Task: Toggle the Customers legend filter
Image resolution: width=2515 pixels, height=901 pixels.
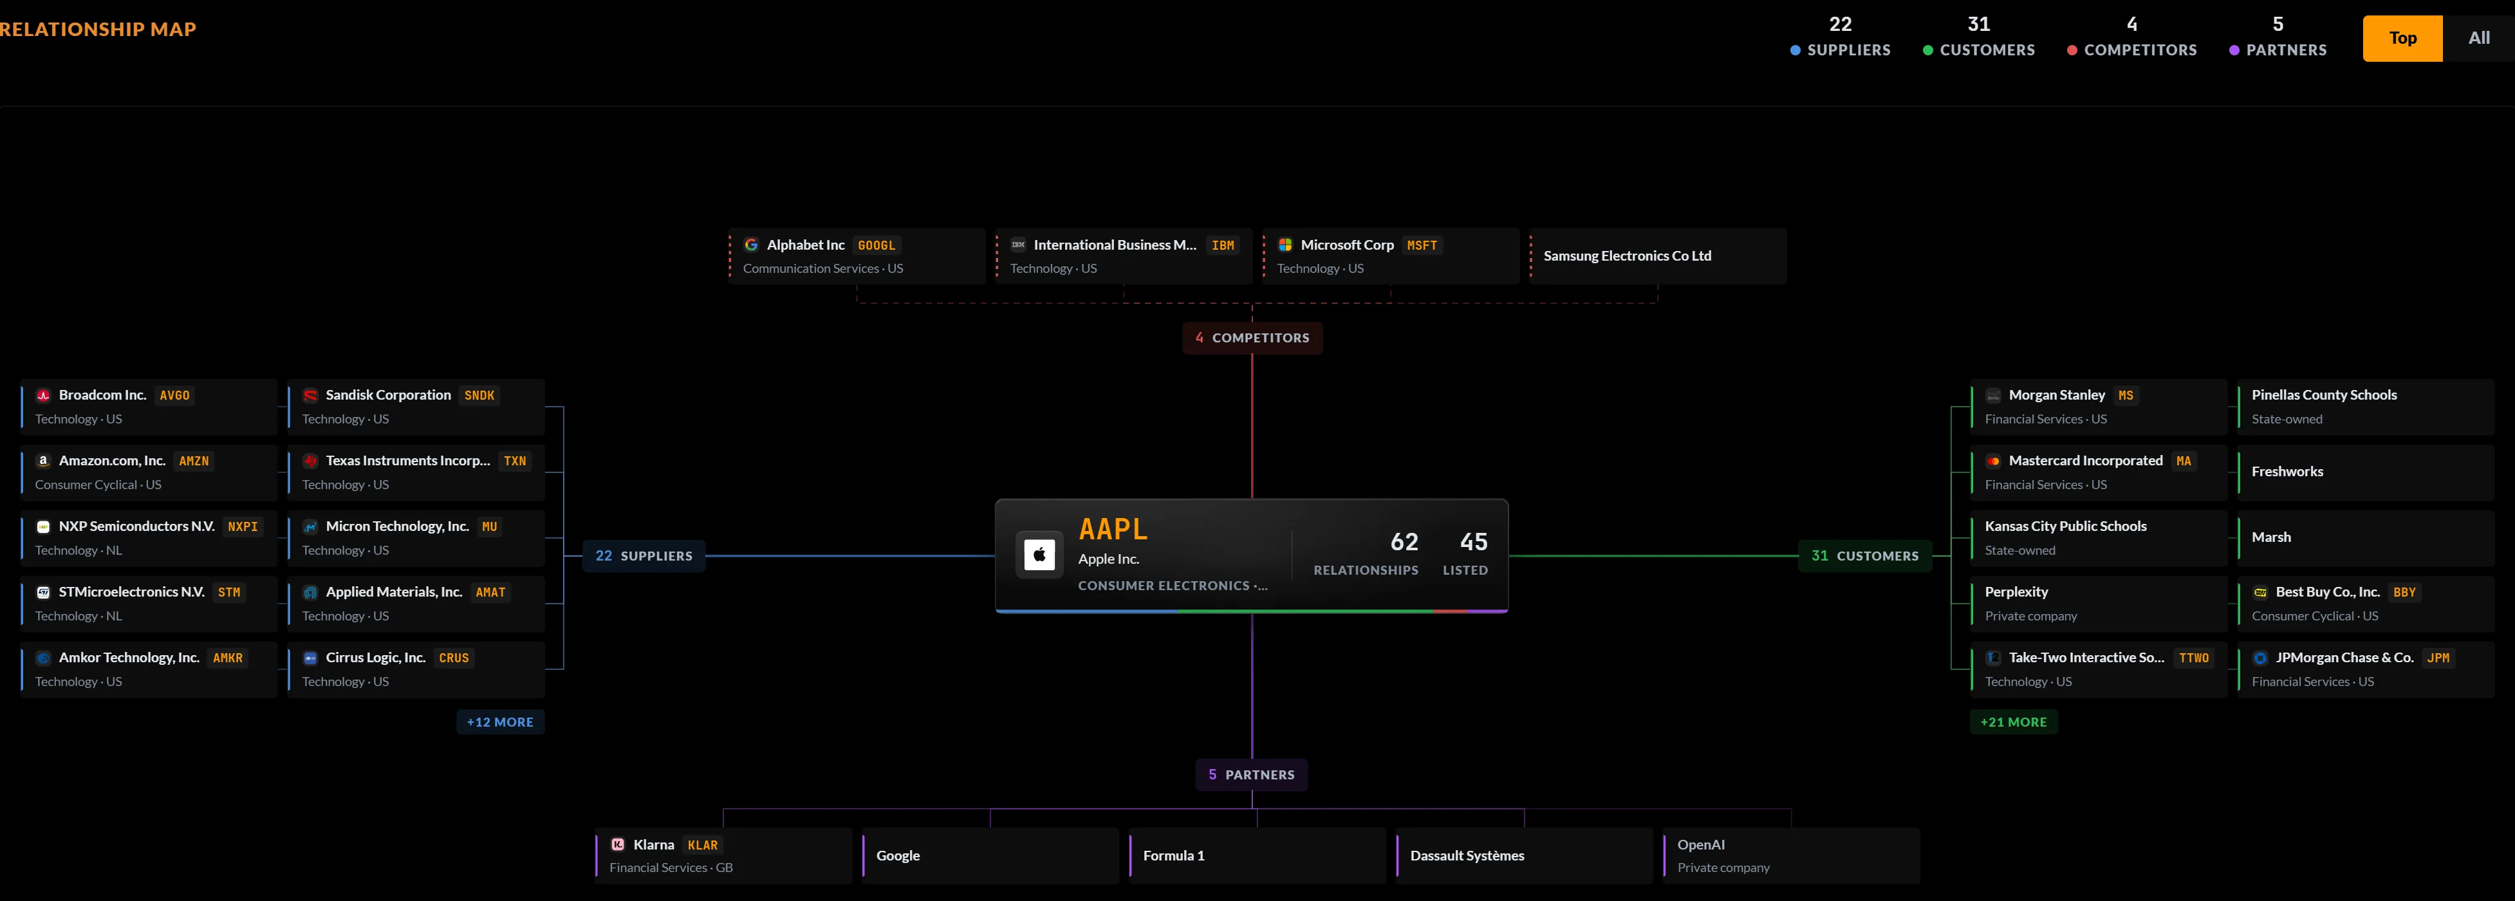Action: (x=1979, y=36)
